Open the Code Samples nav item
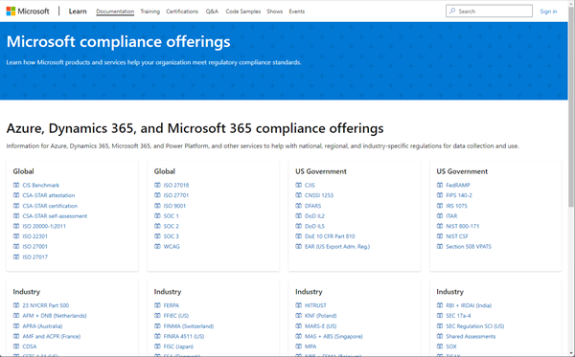575x357 pixels. coord(243,11)
